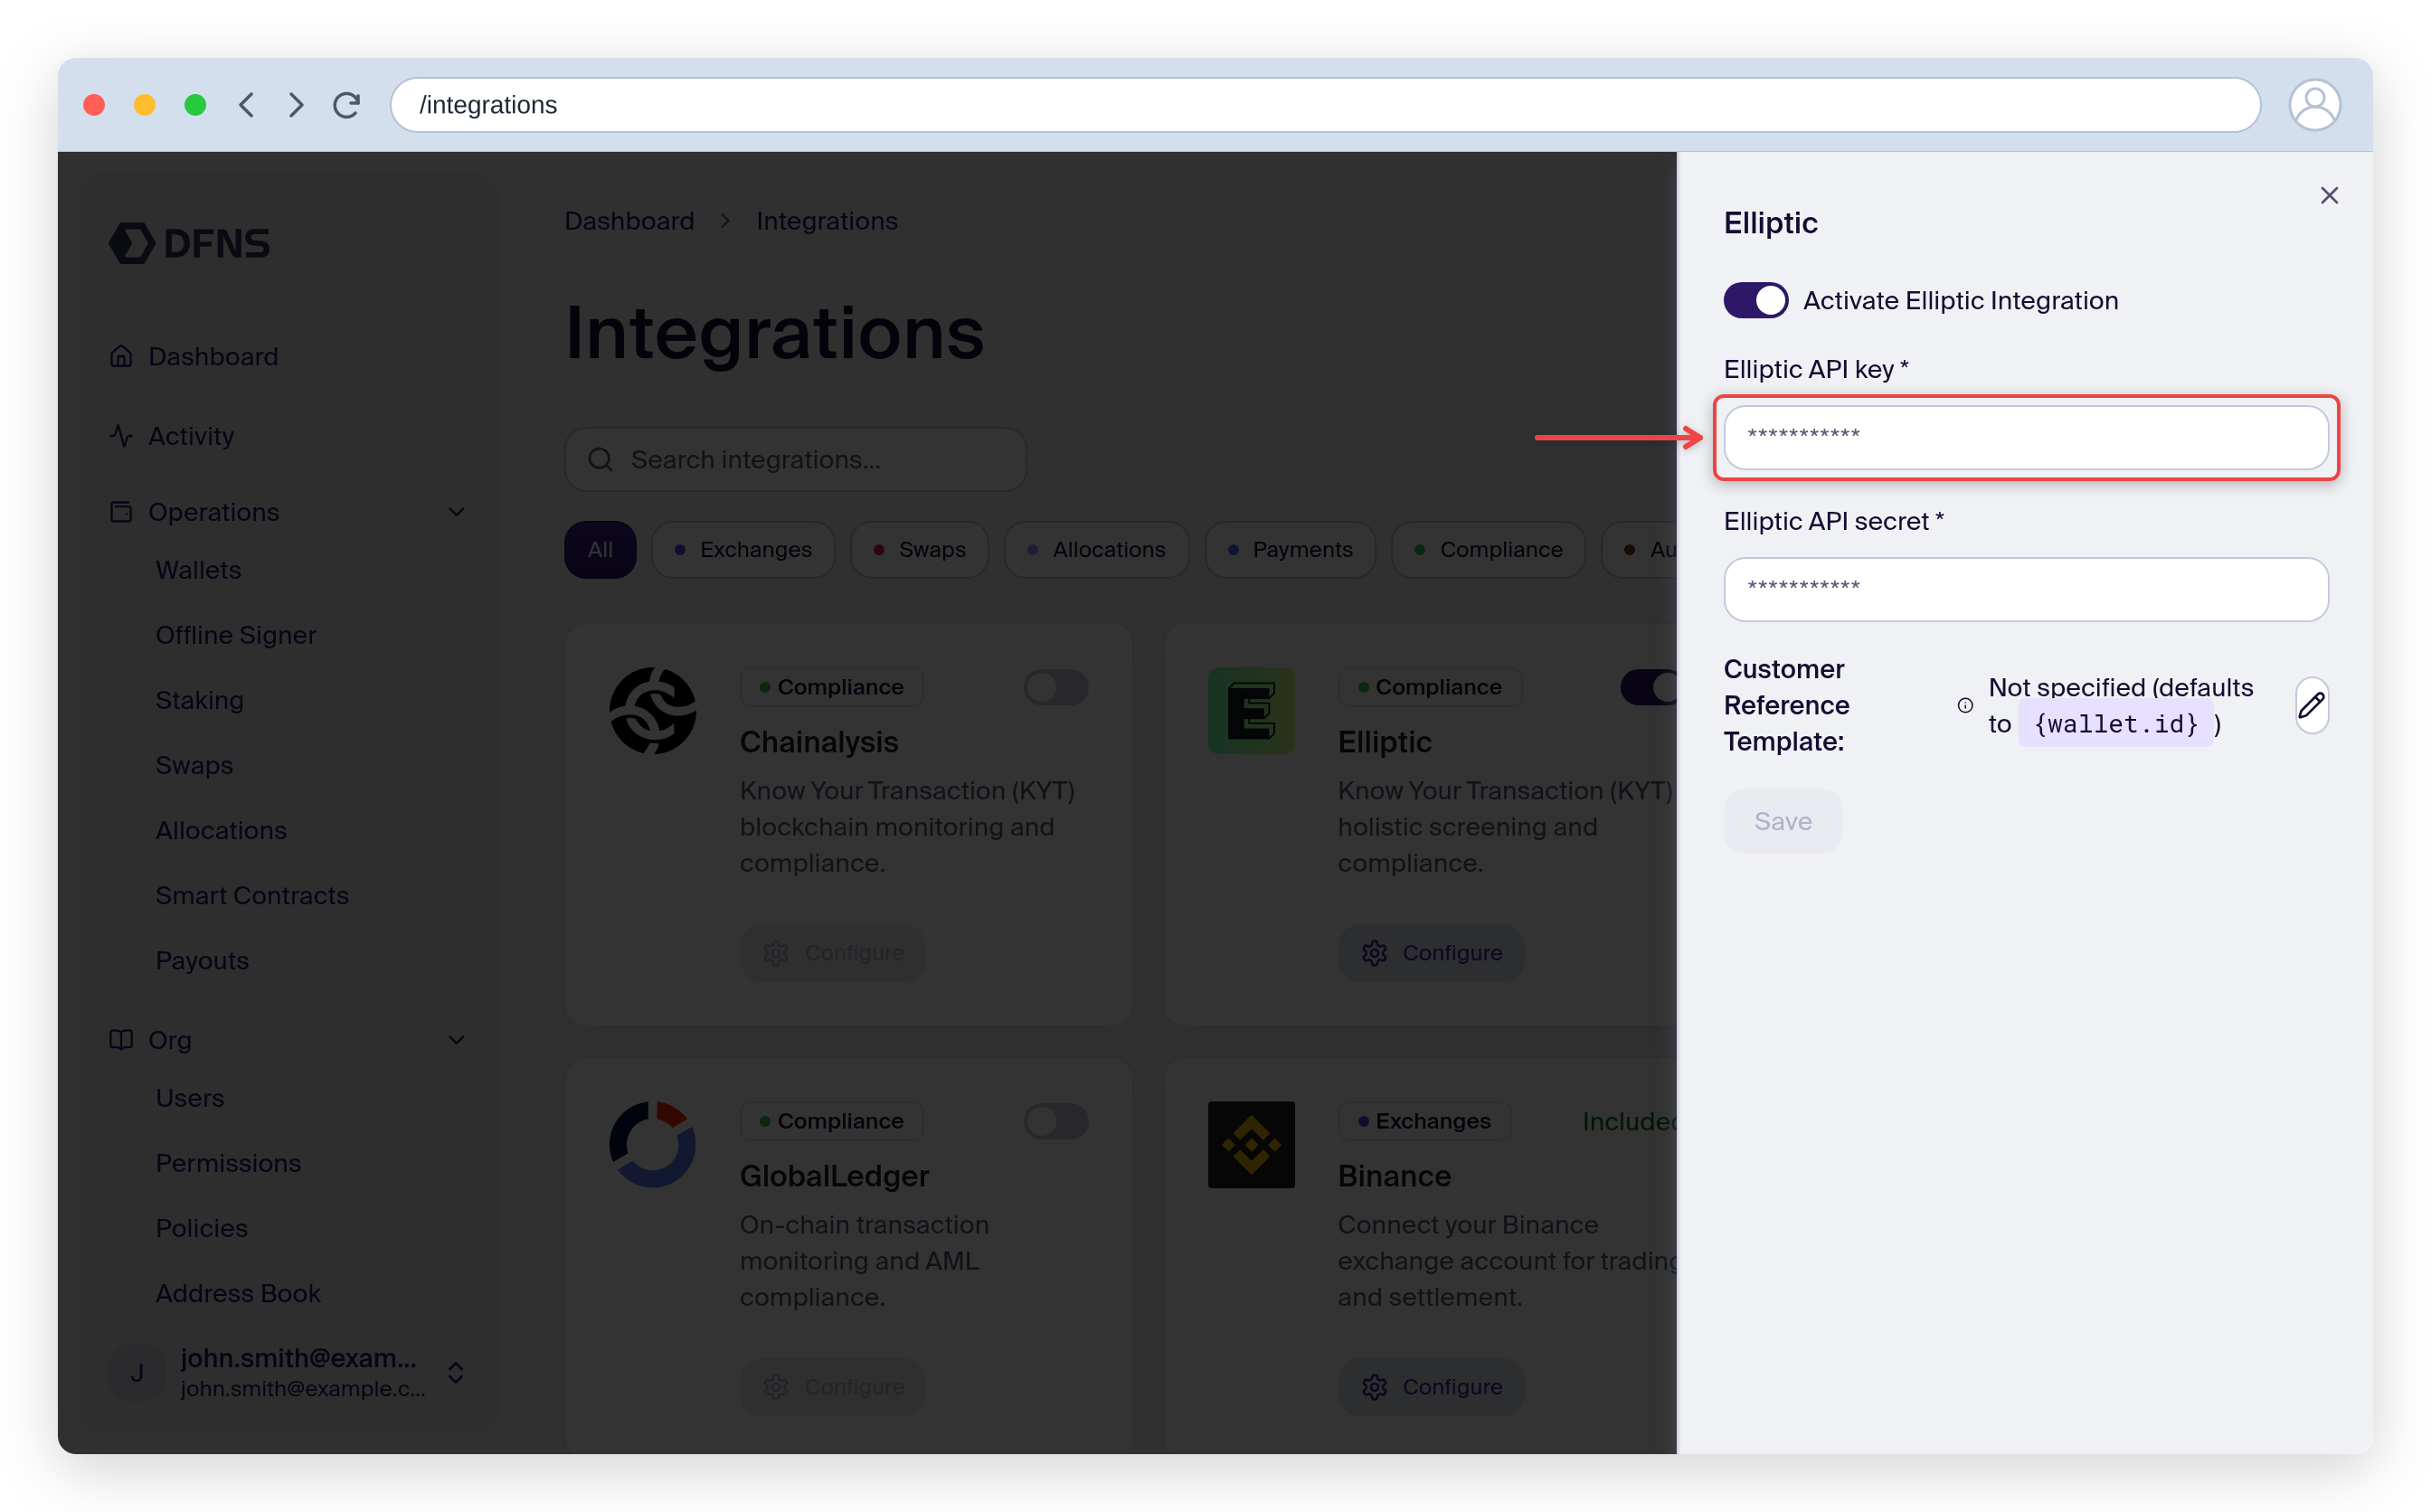
Task: Click the Activity pulse icon
Action: coord(121,436)
